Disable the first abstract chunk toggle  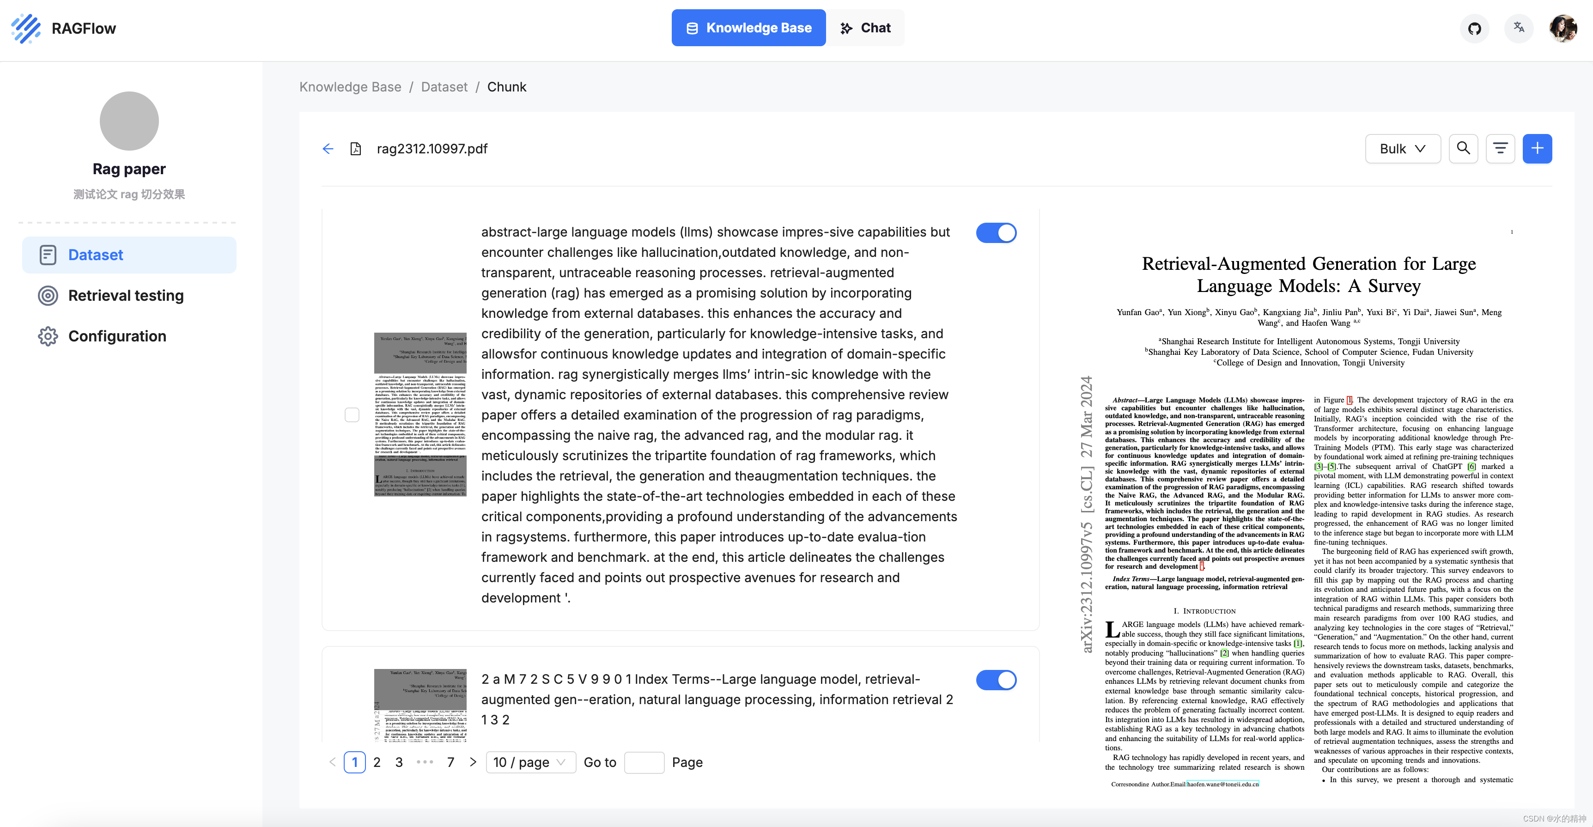click(996, 232)
